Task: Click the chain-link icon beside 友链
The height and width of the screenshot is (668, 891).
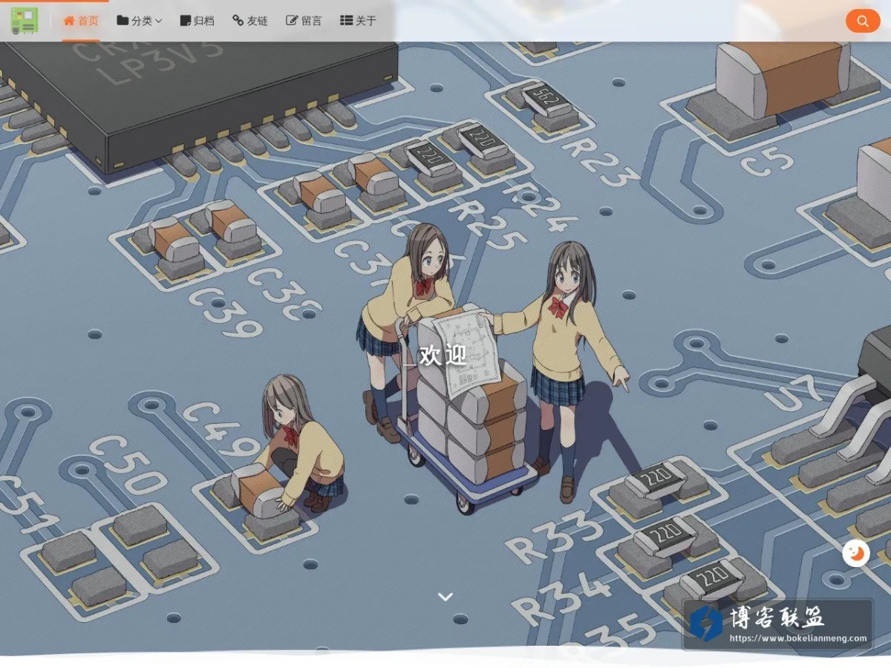Action: [238, 21]
